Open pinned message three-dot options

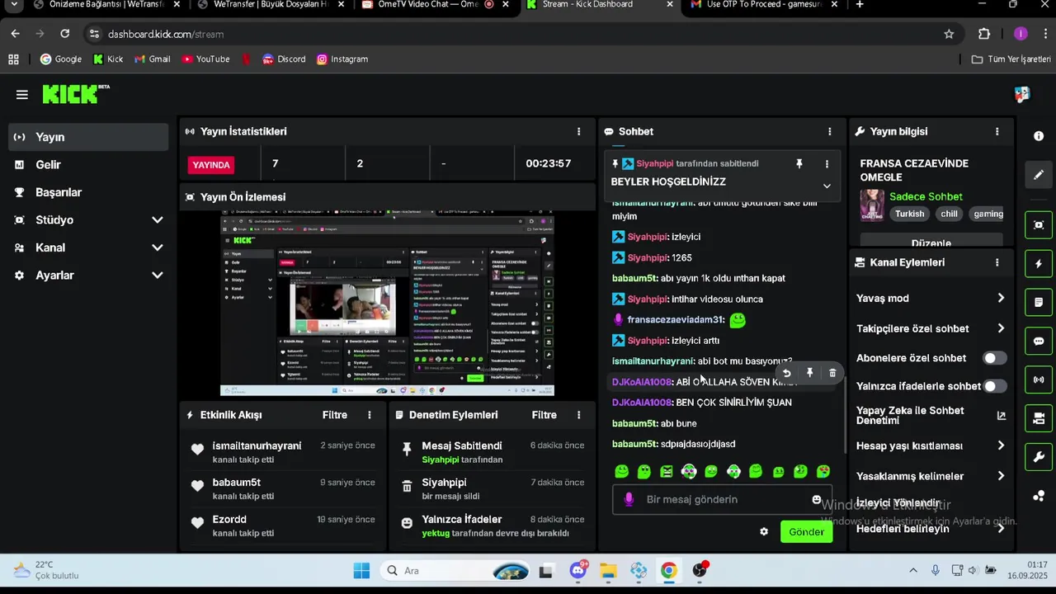(x=827, y=164)
